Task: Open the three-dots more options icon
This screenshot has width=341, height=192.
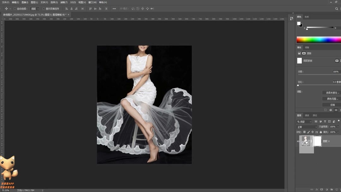Action: (x=114, y=9)
